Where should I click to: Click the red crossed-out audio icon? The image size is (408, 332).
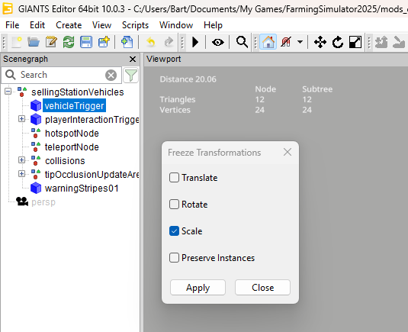click(286, 42)
